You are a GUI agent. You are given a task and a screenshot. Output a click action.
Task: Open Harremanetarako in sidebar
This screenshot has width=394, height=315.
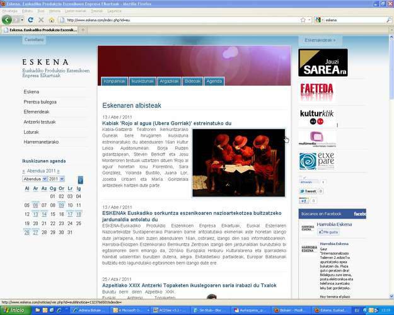tap(41, 142)
